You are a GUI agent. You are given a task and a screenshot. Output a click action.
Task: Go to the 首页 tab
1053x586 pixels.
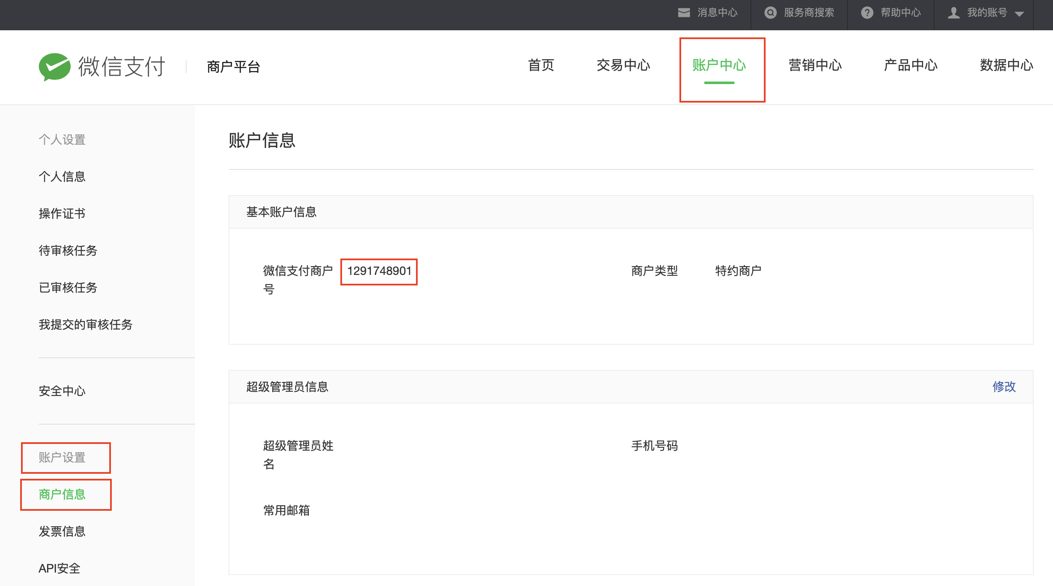pos(541,65)
